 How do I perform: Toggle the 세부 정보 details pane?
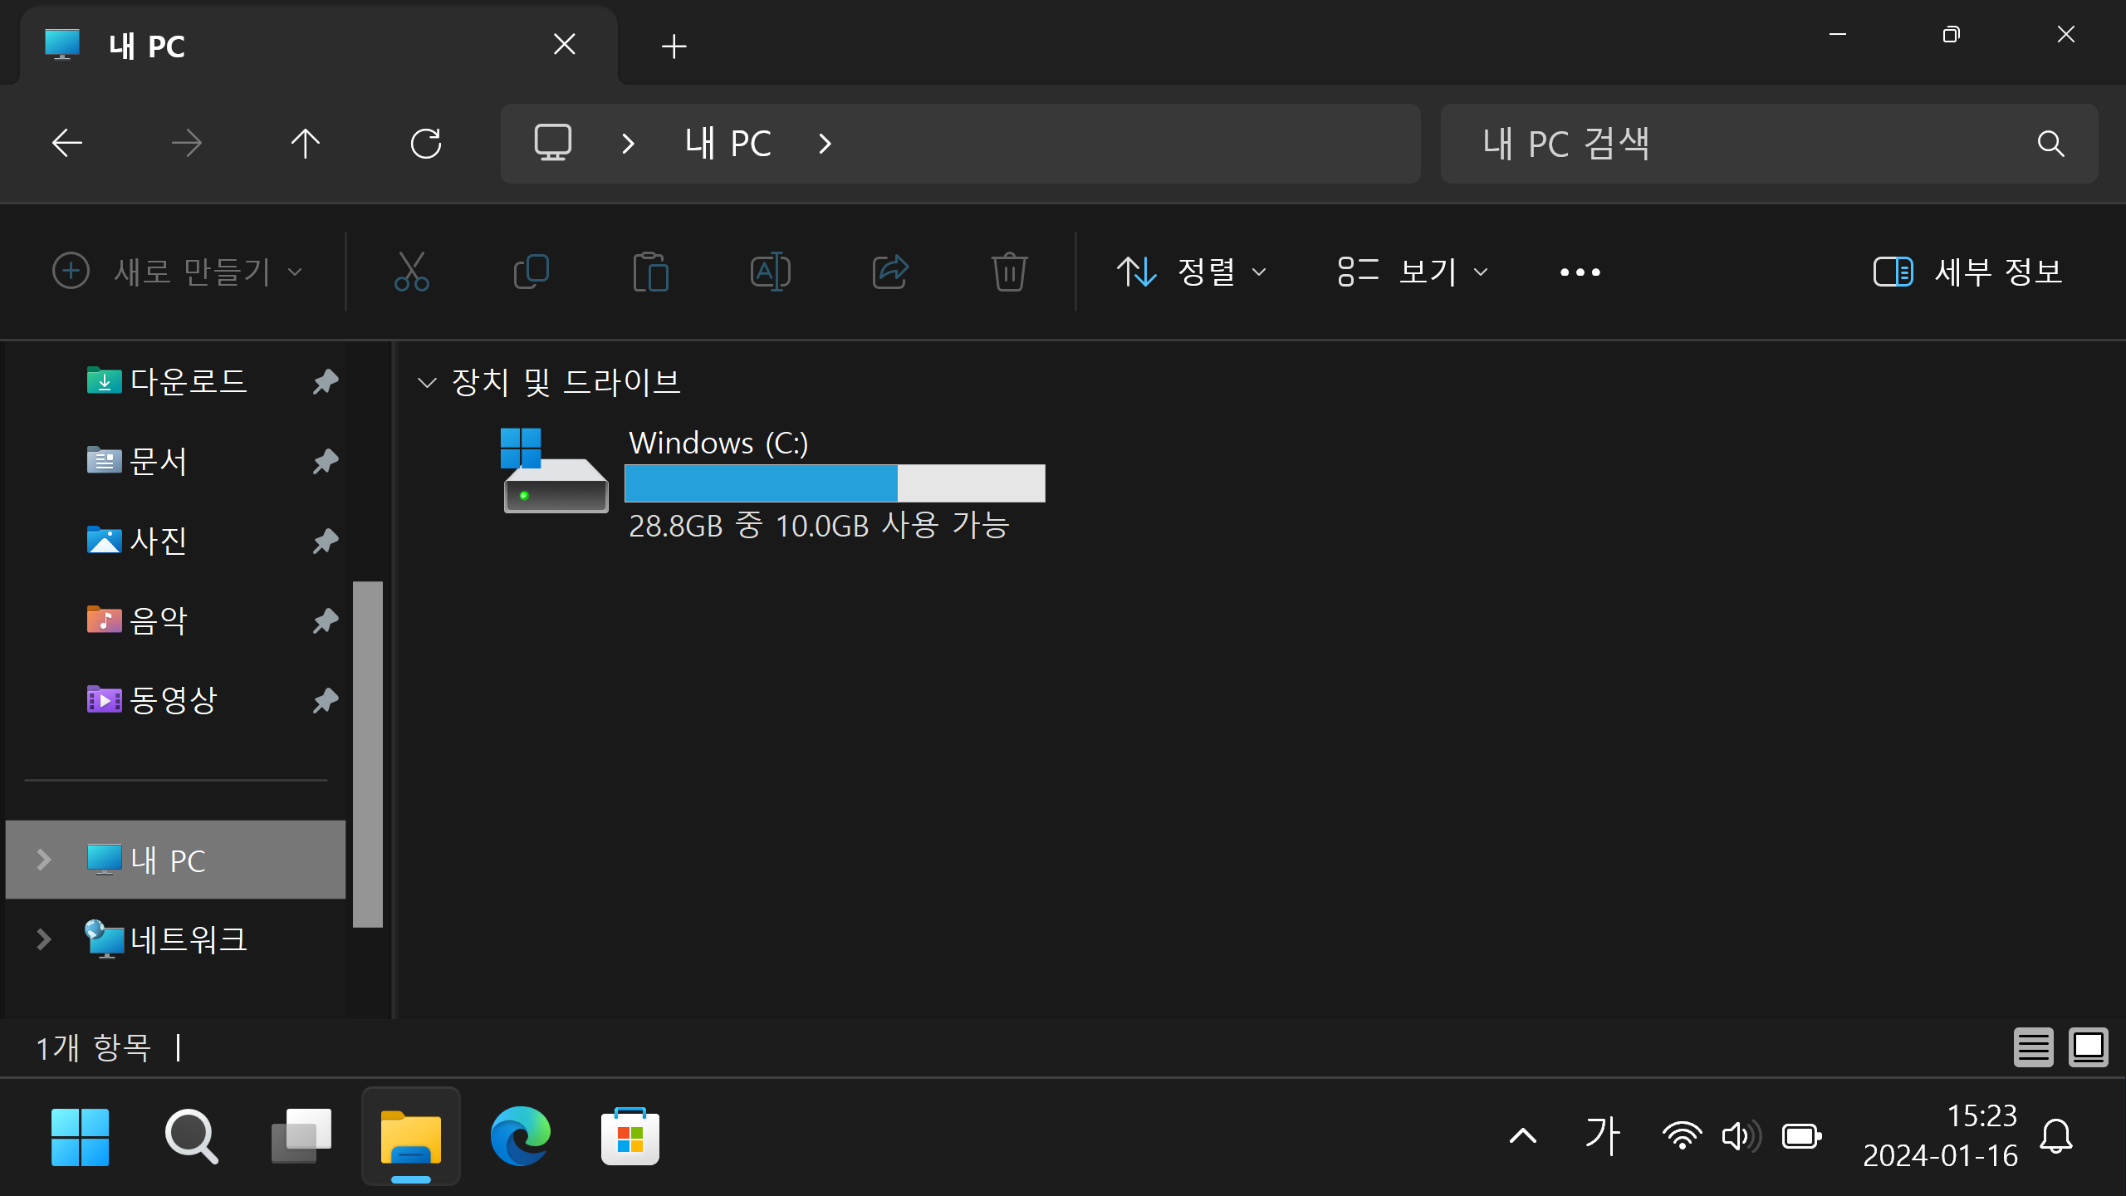coord(1967,272)
